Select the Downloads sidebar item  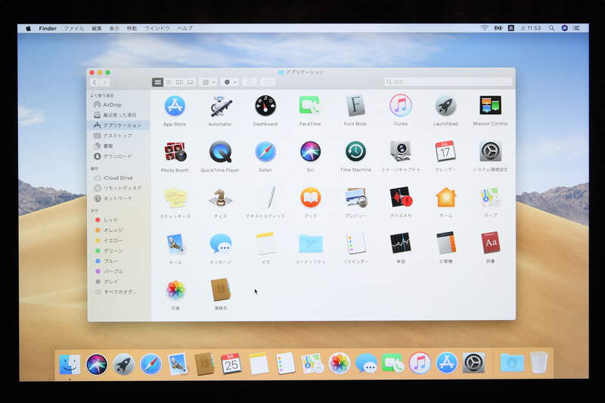[x=119, y=157]
